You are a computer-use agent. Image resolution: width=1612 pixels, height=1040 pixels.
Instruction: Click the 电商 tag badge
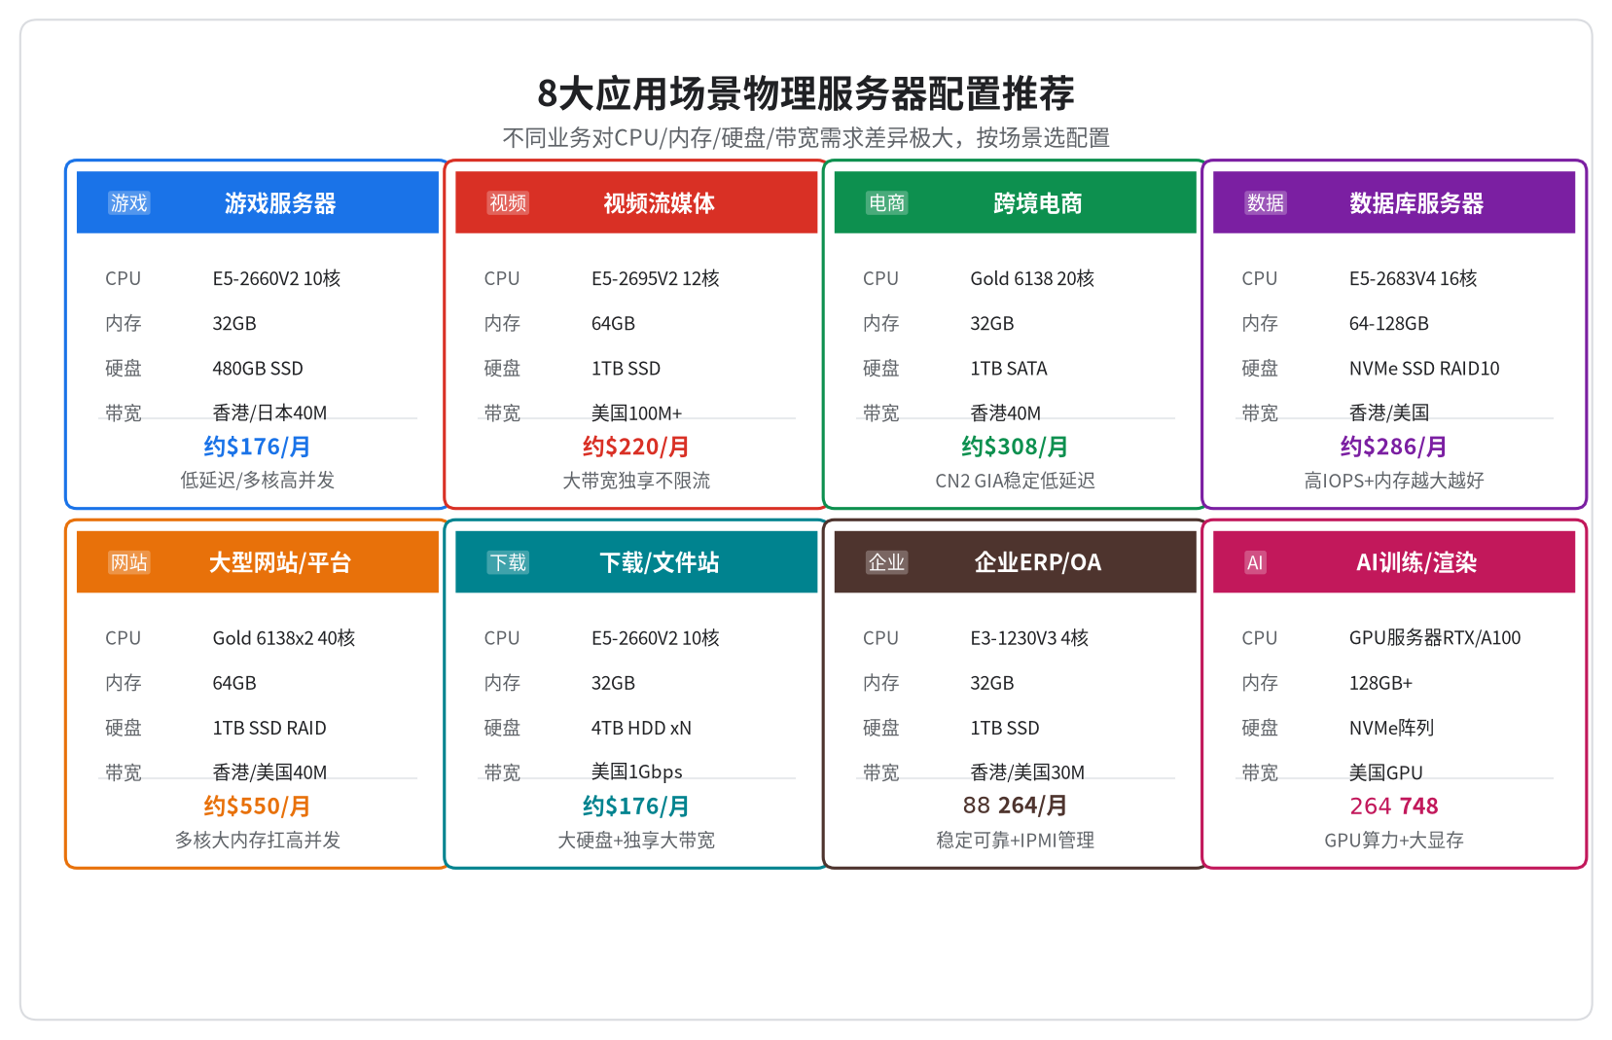pos(886,203)
